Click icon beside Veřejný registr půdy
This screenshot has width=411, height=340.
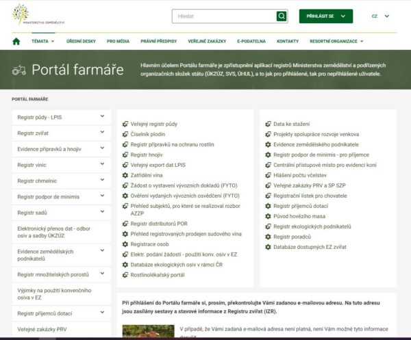pos(125,124)
